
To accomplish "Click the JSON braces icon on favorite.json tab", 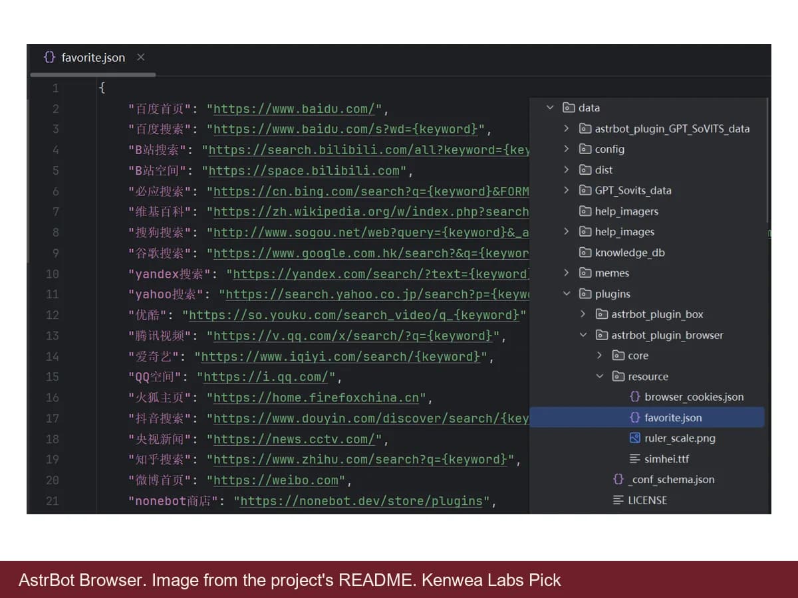I will coord(49,57).
